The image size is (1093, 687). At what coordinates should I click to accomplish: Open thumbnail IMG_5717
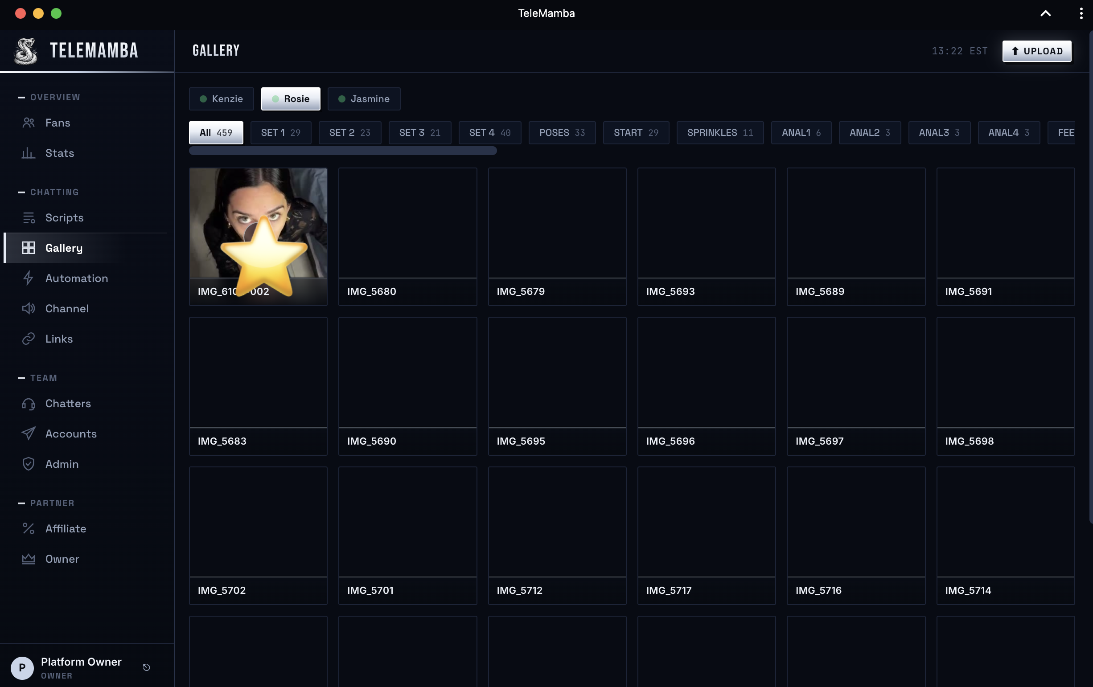coord(707,536)
